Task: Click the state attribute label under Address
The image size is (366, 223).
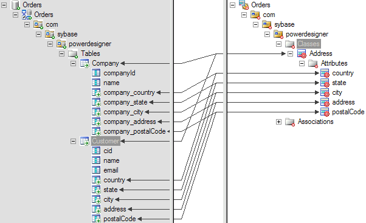Action: (339, 83)
